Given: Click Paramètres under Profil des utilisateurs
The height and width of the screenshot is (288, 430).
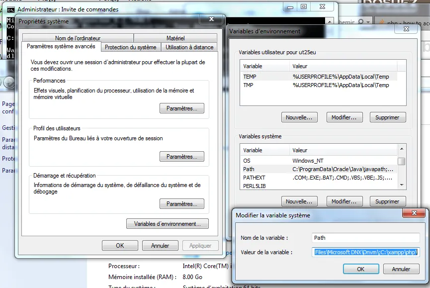Looking at the screenshot, I should tap(181, 157).
